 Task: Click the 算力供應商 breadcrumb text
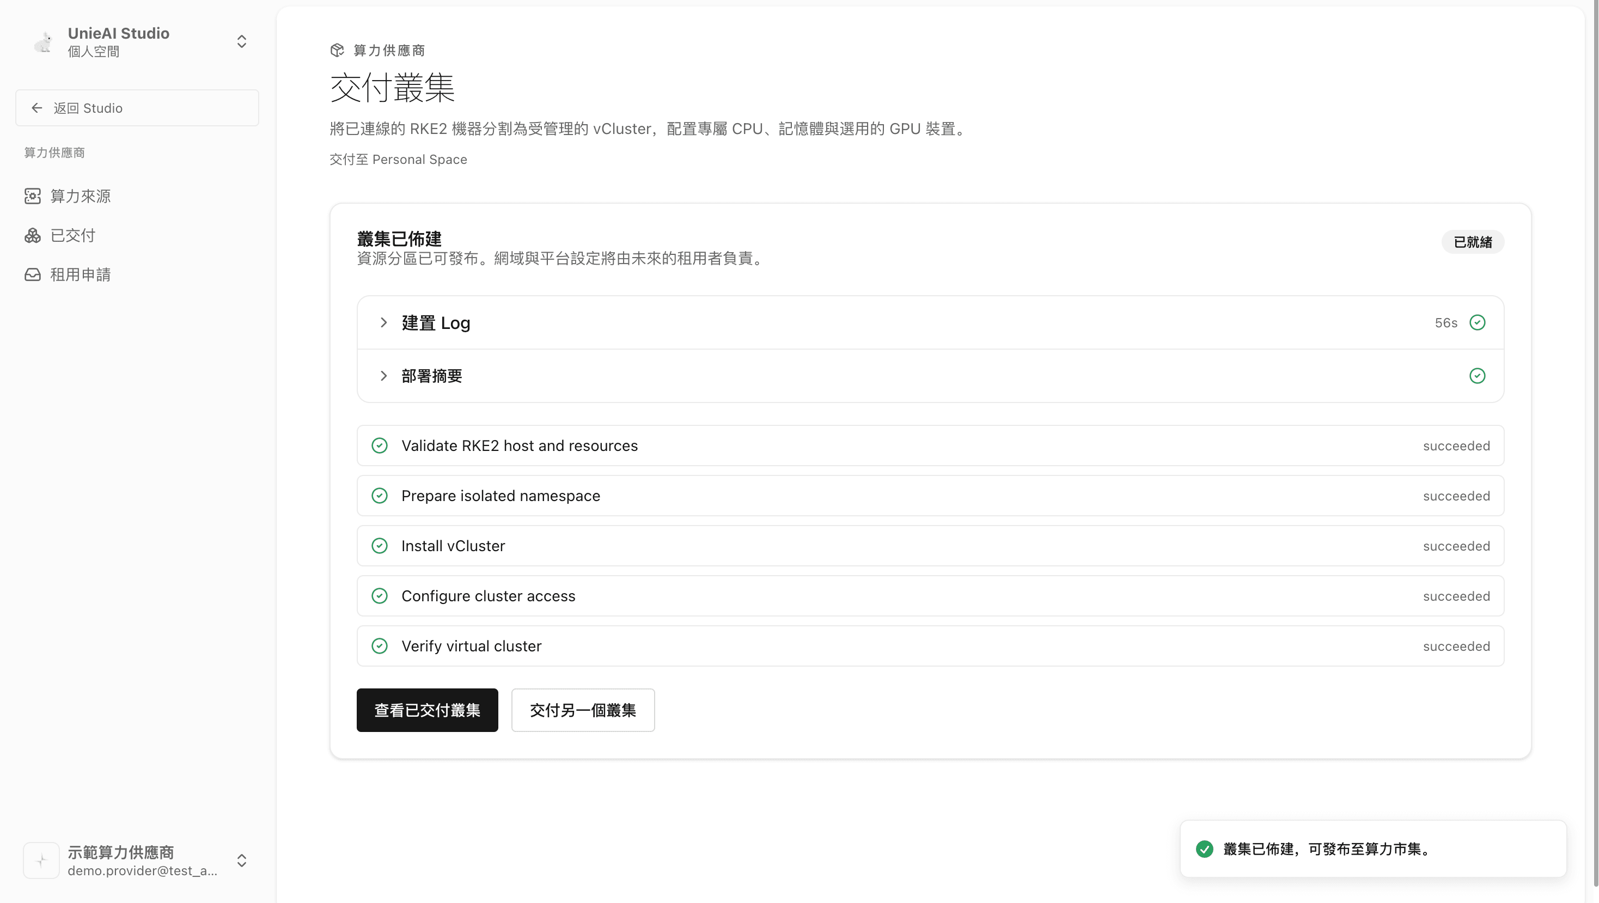point(389,50)
